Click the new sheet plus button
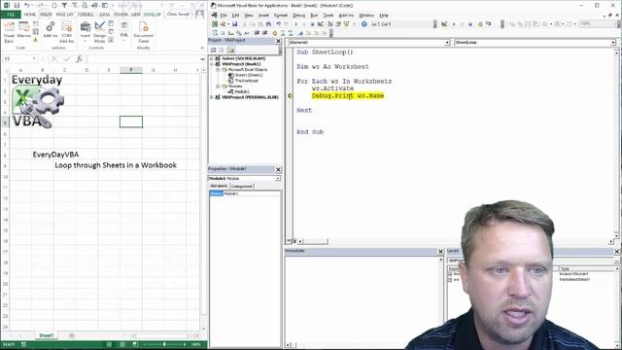Screen dimensions: 622x350 click(x=72, y=335)
